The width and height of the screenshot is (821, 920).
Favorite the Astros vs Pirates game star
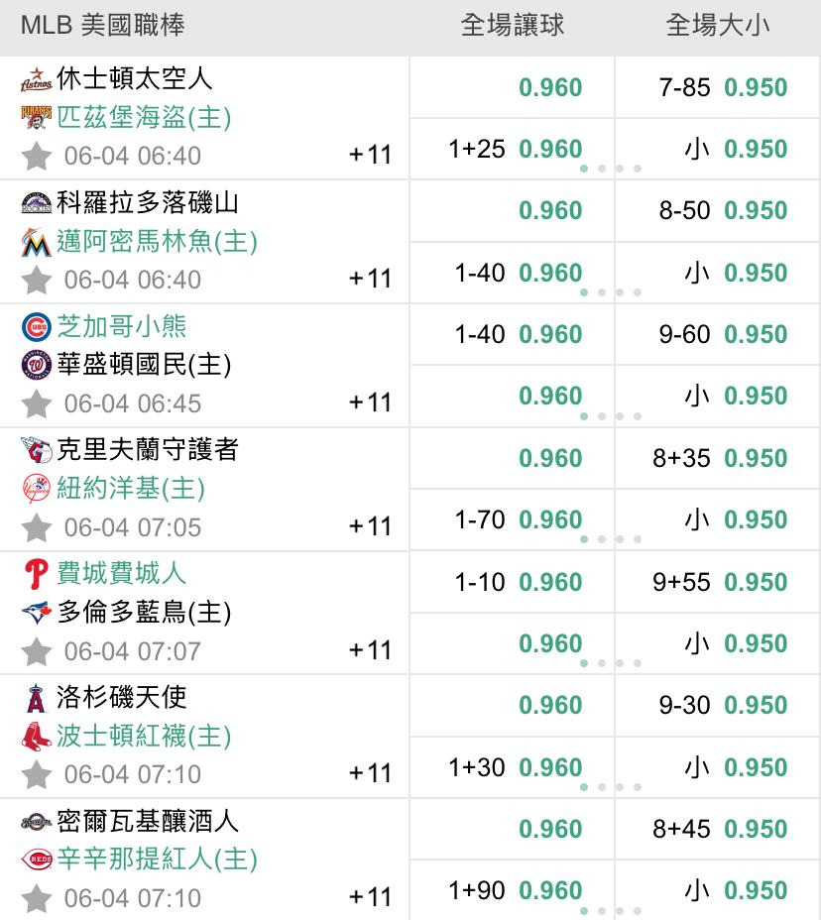36,156
